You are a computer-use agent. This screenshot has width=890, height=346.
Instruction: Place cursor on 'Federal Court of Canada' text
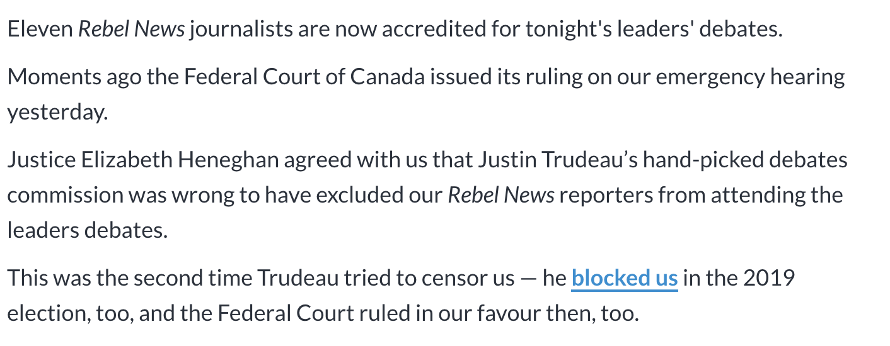289,77
